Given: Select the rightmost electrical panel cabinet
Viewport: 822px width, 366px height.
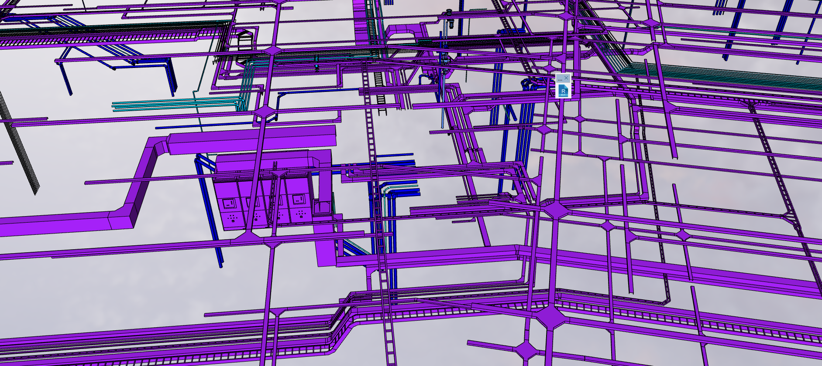Looking at the screenshot, I should coord(299,204).
